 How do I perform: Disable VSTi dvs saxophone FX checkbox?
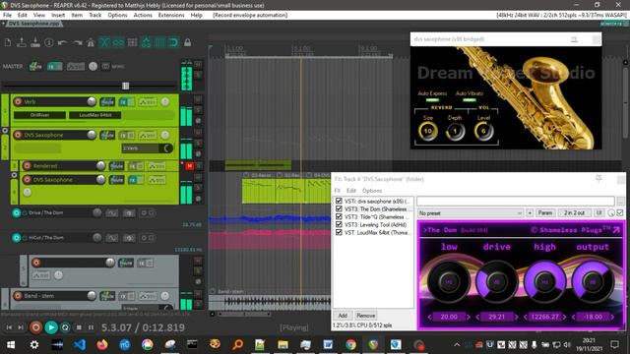339,201
